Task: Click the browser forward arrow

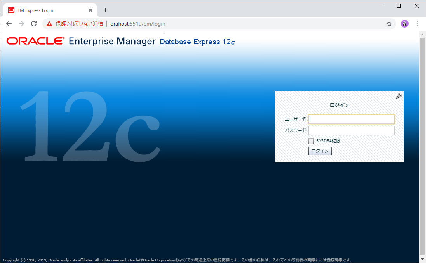Action: pyautogui.click(x=21, y=24)
